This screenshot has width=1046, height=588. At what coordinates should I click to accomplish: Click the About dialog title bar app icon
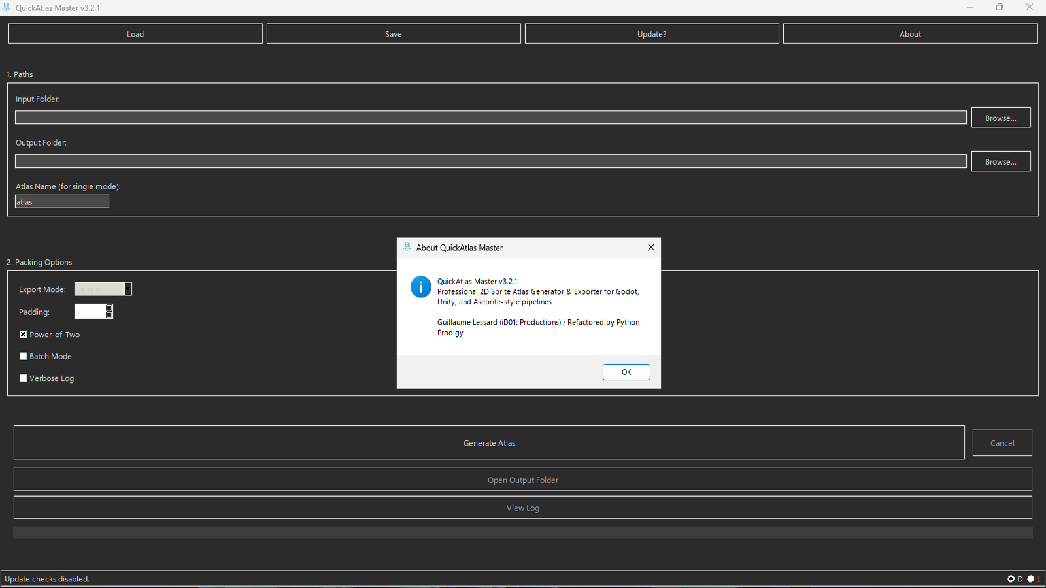click(407, 247)
